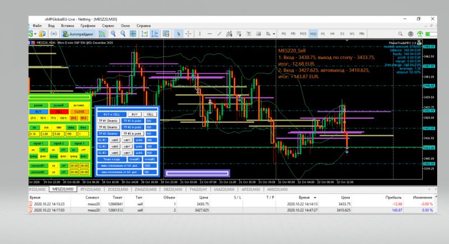The height and width of the screenshot is (244, 449).
Task: Switch timeframe to H4
Action: tap(332, 34)
